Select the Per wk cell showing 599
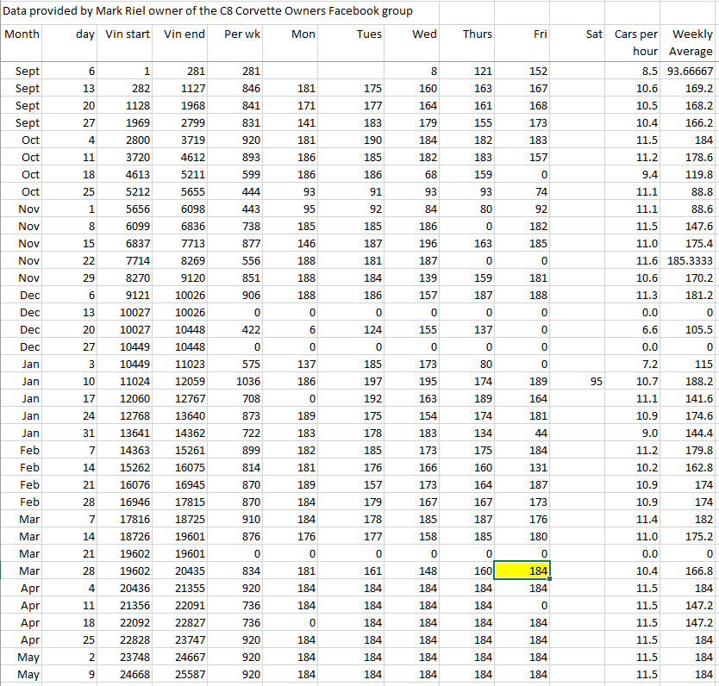 click(x=244, y=174)
